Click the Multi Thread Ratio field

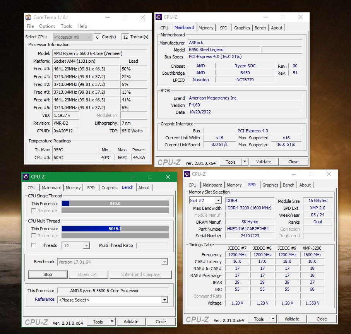(152, 245)
